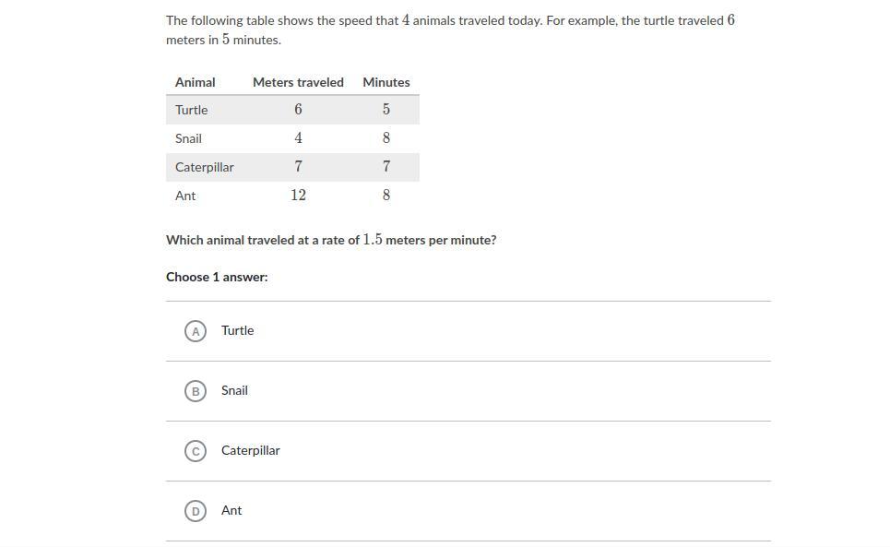
Task: Click the Snail answer label text
Action: click(234, 390)
